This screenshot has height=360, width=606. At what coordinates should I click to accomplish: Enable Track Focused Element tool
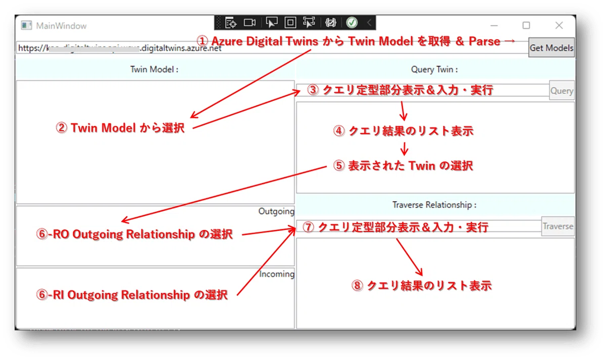[309, 23]
